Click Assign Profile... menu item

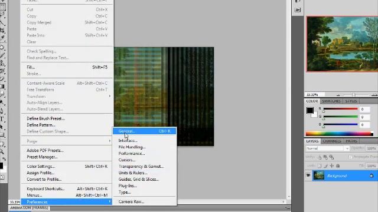click(41, 173)
